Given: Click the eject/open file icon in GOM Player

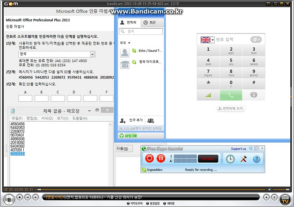Looking at the screenshot, I should 266,197.
